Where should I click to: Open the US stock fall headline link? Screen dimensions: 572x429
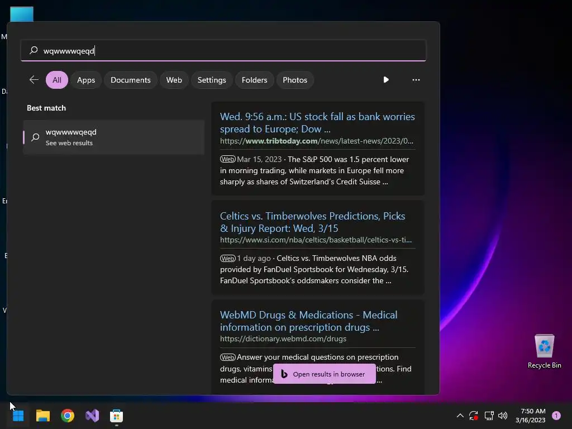pos(317,122)
